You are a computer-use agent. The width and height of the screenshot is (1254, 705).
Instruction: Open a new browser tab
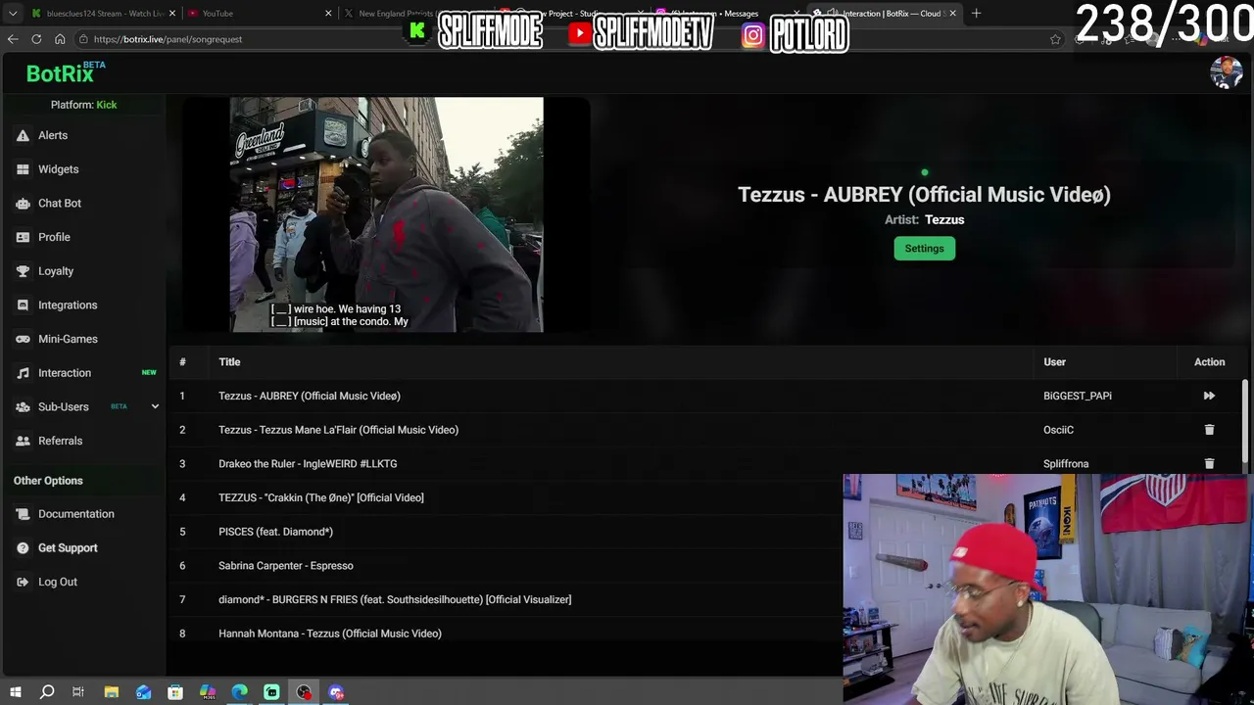976,13
